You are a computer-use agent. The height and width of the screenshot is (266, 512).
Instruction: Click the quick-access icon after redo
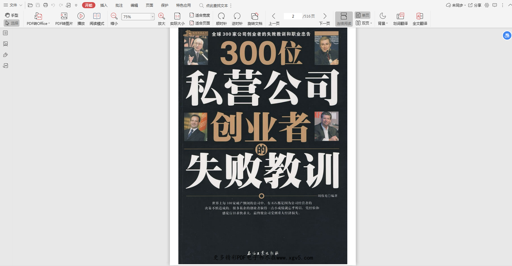[x=68, y=5]
